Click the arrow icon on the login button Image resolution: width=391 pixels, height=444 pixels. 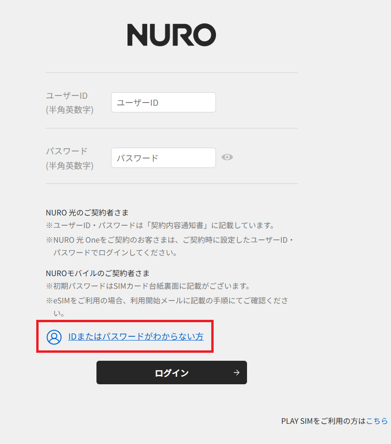[236, 373]
